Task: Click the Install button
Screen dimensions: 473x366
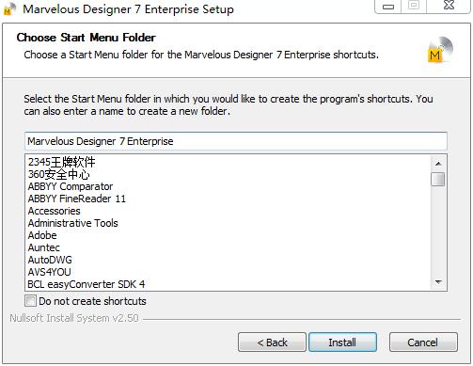Action: point(342,342)
